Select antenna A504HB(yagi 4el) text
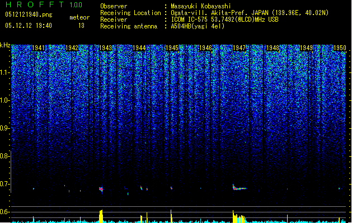Viewport: 352px width, 223px height. [198, 26]
